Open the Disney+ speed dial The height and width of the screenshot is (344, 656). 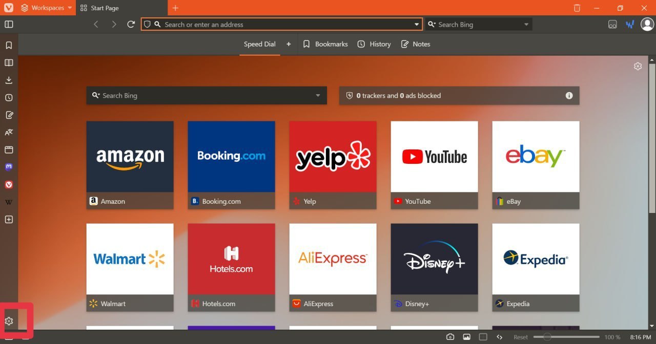pyautogui.click(x=435, y=267)
